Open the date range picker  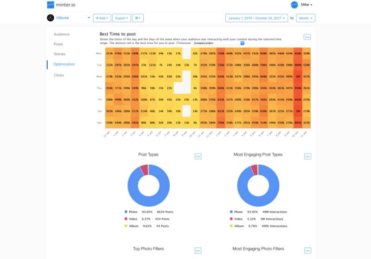(256, 18)
